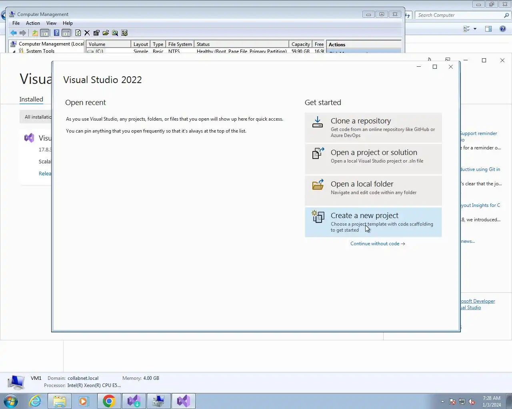Open the Action menu in Computer Management
Viewport: 512px width, 409px height.
pyautogui.click(x=33, y=23)
